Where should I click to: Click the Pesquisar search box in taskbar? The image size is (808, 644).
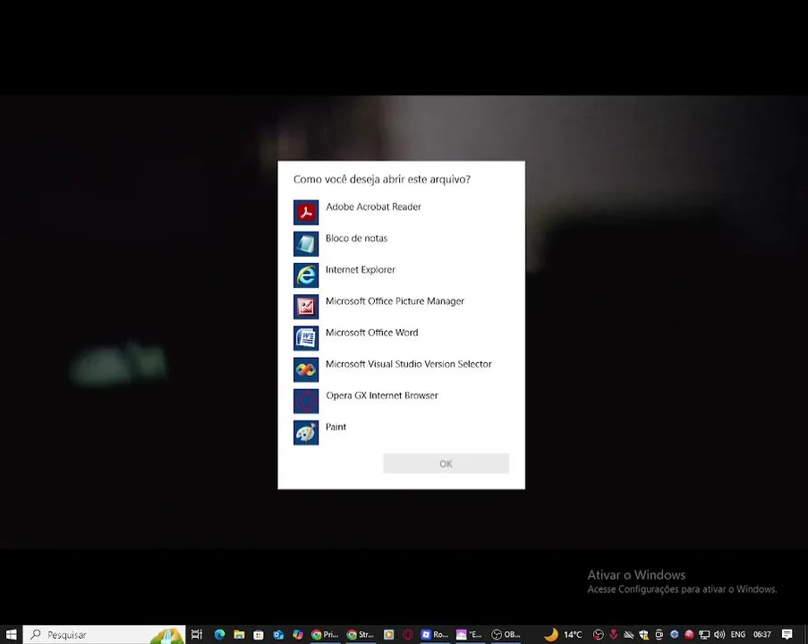click(104, 634)
